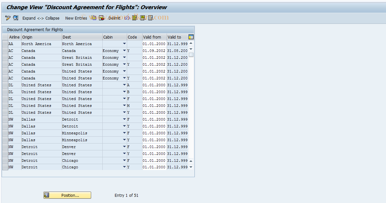The image size is (386, 203).
Task: Click the Dest column header
Action: [x=82, y=37]
